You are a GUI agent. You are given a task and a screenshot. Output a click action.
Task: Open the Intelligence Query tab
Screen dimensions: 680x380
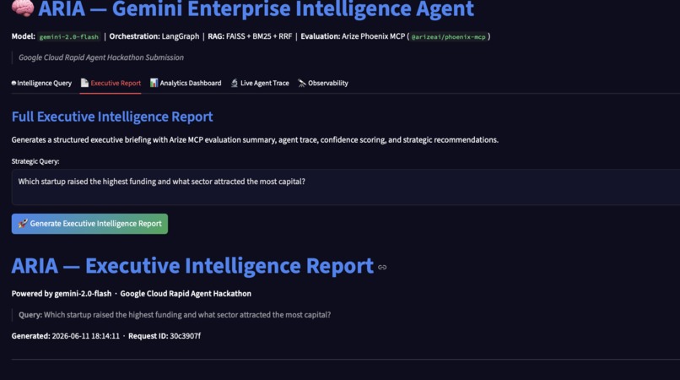pyautogui.click(x=41, y=83)
